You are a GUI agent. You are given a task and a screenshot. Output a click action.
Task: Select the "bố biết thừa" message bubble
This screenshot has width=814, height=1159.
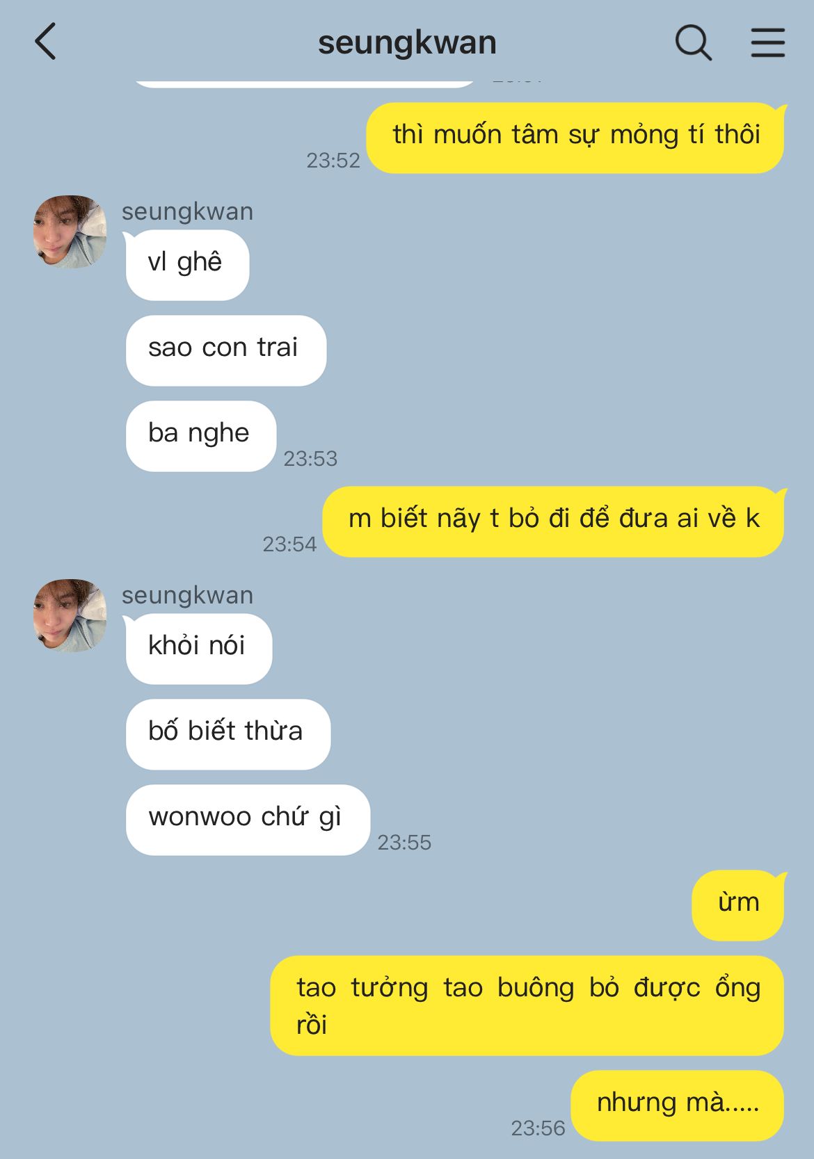click(228, 734)
